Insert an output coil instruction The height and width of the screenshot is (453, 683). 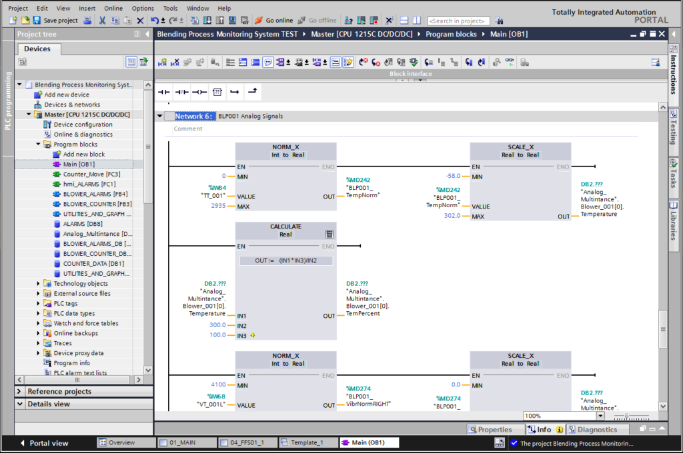coord(199,91)
